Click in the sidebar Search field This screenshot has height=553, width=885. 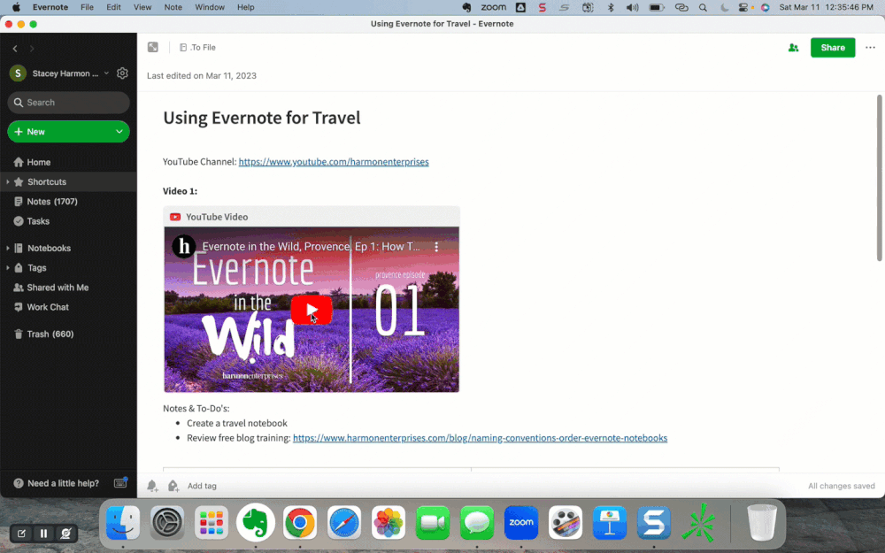click(68, 102)
